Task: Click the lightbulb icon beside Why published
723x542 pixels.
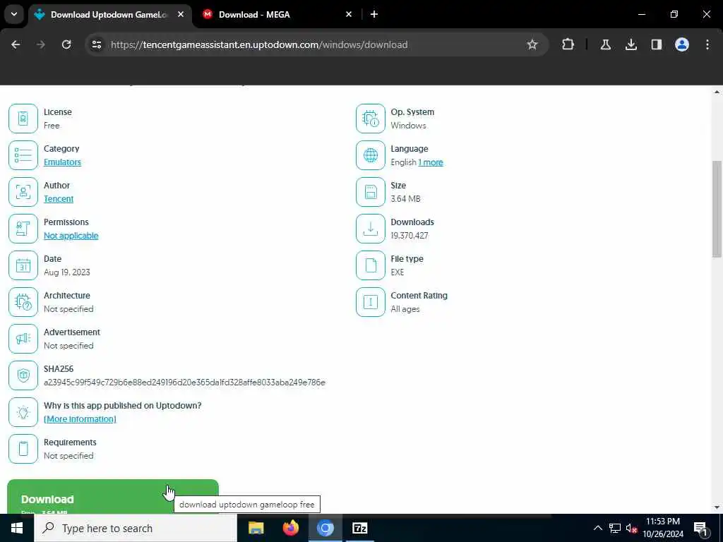Action: 23,412
